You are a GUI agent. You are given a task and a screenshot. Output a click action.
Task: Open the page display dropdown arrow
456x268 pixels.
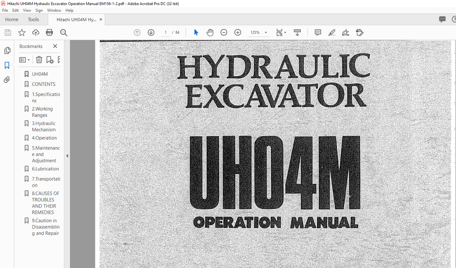(x=285, y=32)
